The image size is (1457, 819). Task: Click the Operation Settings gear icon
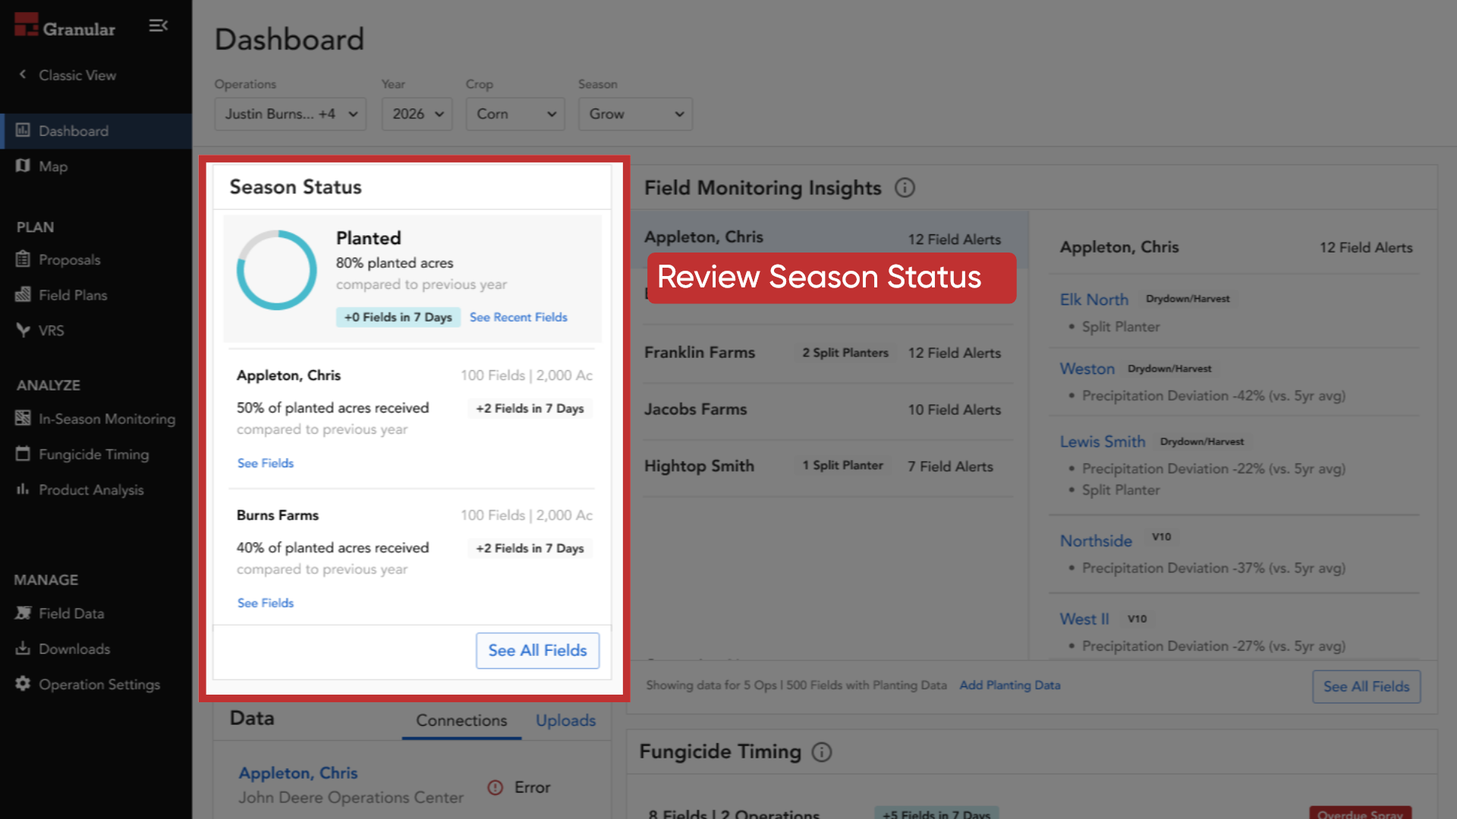[x=23, y=683]
